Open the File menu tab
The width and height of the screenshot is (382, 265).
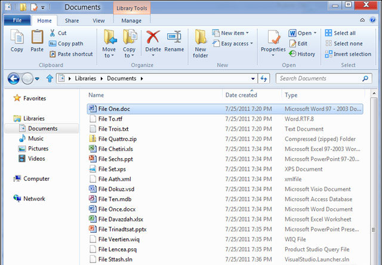(x=17, y=20)
